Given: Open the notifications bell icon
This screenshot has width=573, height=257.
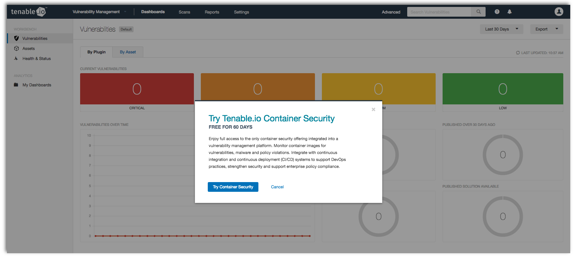Looking at the screenshot, I should [510, 12].
